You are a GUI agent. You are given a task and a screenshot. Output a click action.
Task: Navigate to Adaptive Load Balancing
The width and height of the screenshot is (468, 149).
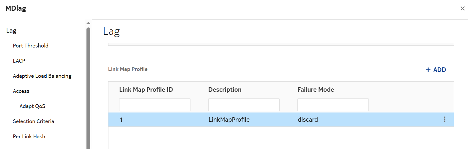click(42, 76)
